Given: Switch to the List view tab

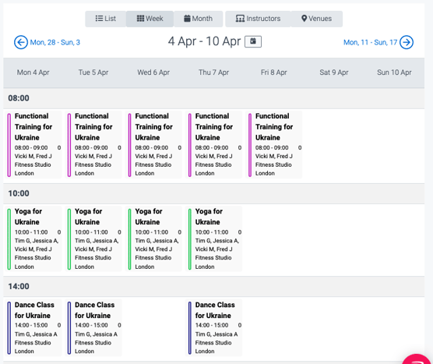Looking at the screenshot, I should [105, 19].
